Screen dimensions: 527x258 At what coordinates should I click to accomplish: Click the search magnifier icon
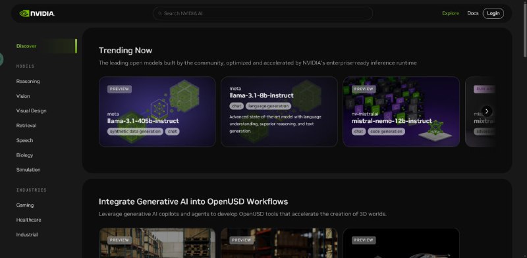160,13
